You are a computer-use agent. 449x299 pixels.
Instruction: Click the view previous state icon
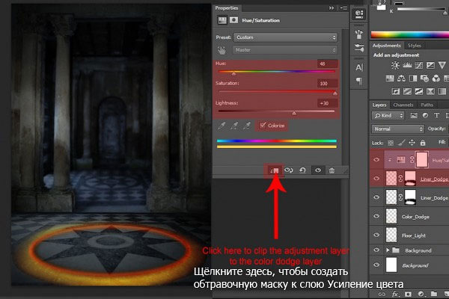(x=288, y=170)
